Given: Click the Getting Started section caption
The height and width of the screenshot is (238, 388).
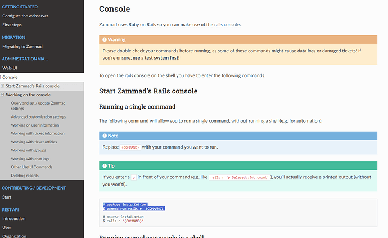Looking at the screenshot, I should [x=20, y=7].
